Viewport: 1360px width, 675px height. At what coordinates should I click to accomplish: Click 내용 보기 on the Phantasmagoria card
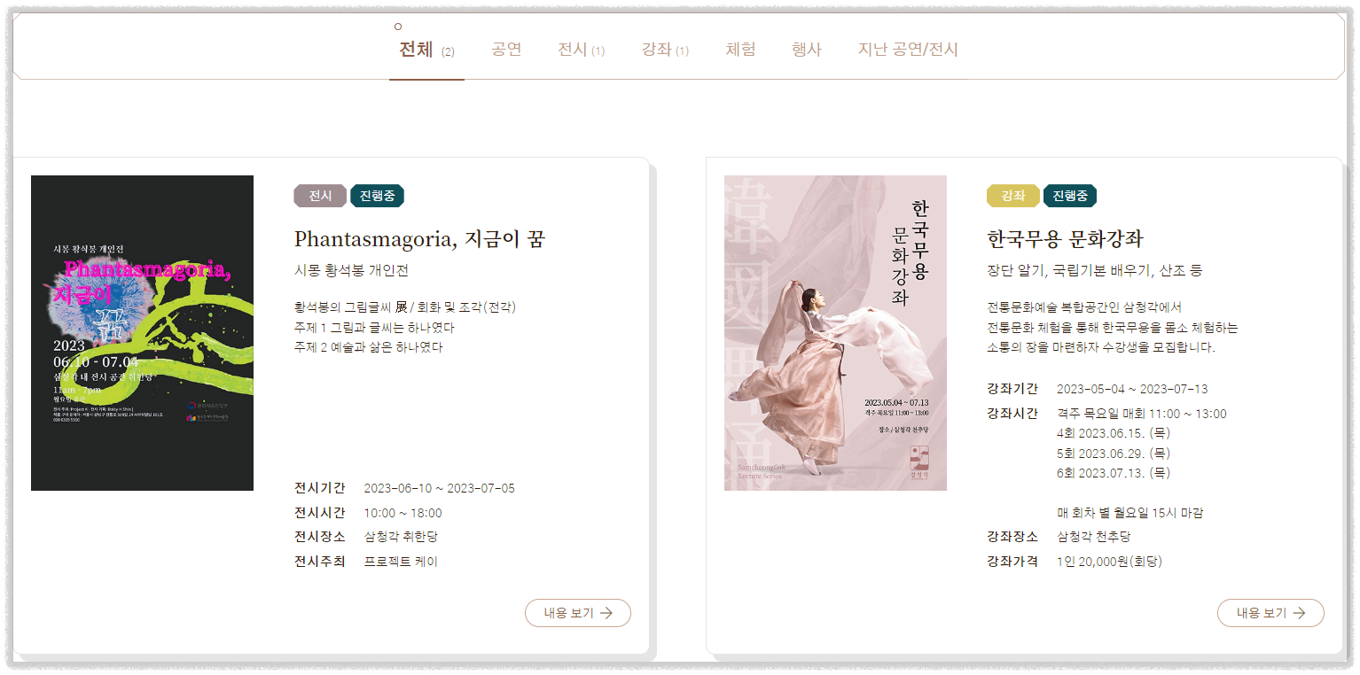point(578,613)
